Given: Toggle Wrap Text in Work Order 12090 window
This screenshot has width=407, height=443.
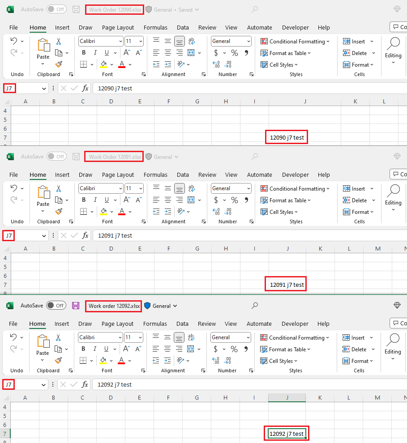Looking at the screenshot, I should [x=191, y=41].
